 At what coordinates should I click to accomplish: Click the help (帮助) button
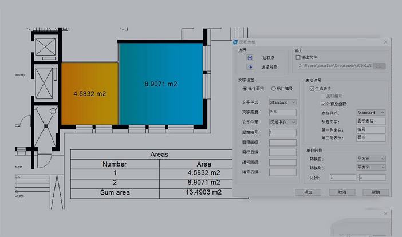pyautogui.click(x=376, y=192)
